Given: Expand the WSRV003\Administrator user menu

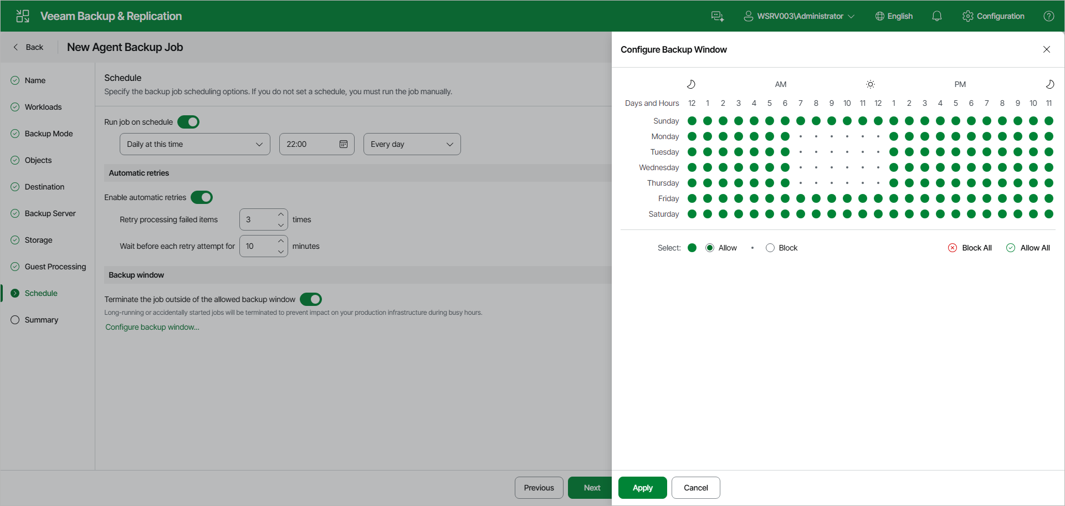Looking at the screenshot, I should coord(800,16).
